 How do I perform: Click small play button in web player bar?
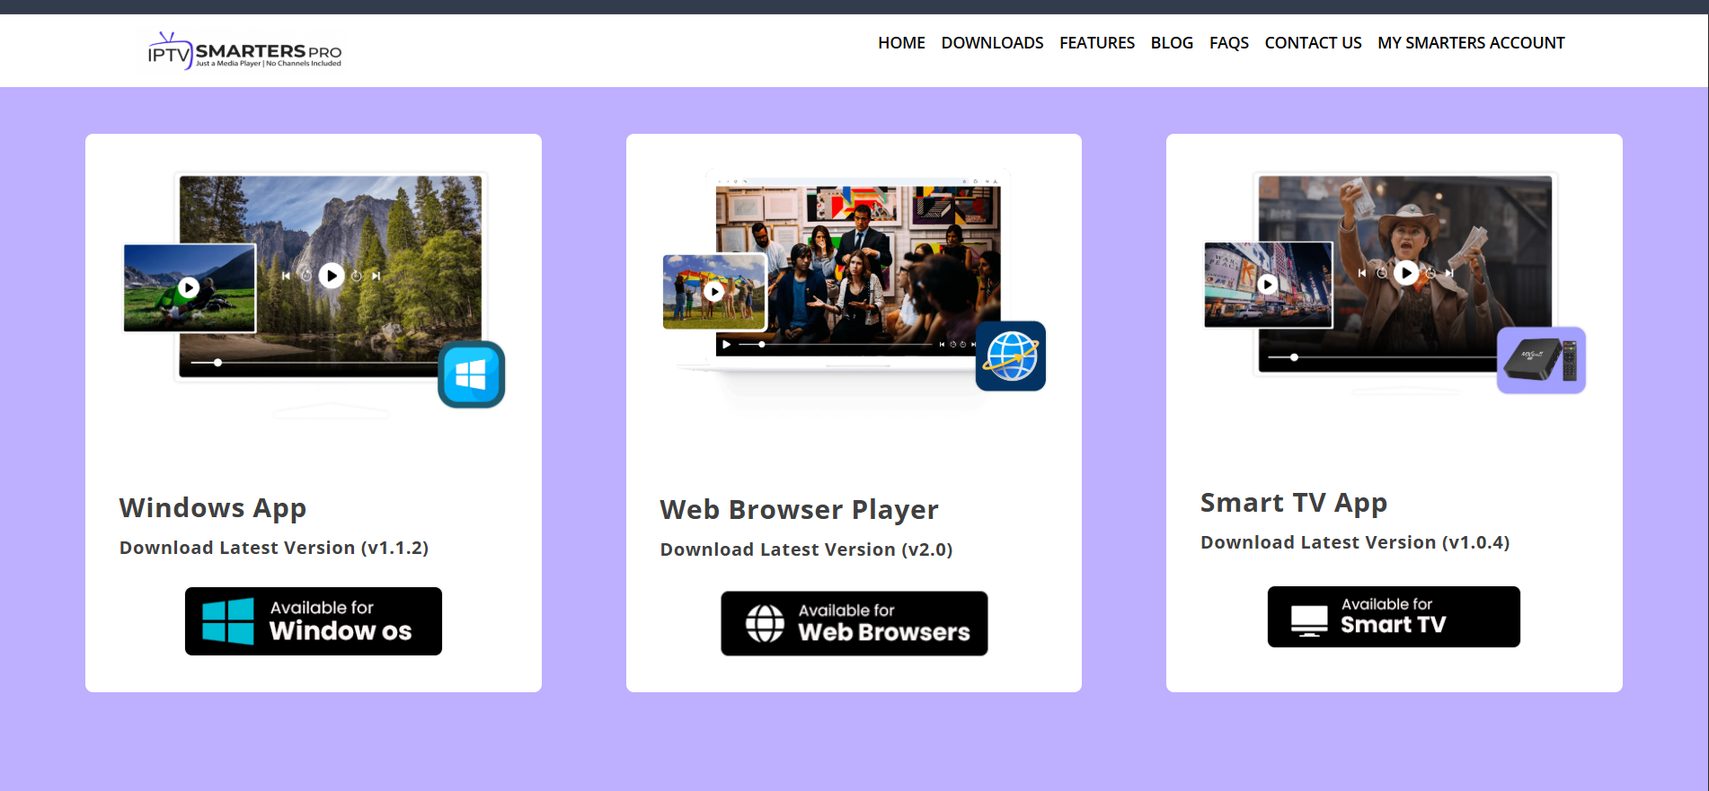726,345
